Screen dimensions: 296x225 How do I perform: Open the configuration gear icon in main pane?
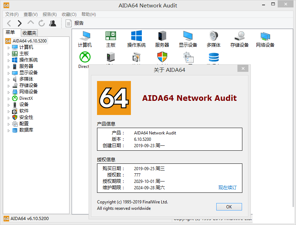188,57
